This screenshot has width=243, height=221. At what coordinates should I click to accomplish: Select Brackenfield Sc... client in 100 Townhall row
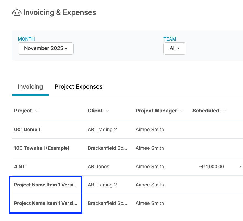coord(107,148)
